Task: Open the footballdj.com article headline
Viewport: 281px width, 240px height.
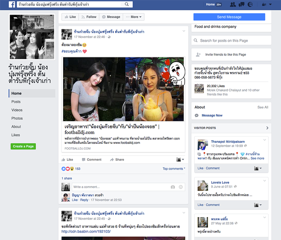Action: tap(112, 129)
